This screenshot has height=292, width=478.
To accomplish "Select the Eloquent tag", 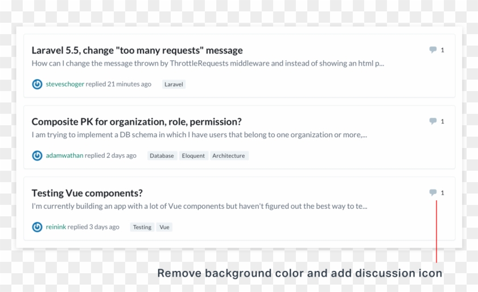I will click(x=193, y=156).
